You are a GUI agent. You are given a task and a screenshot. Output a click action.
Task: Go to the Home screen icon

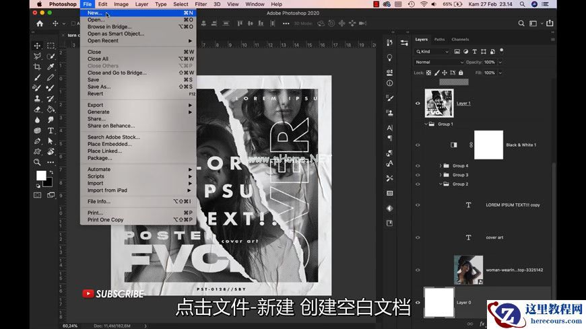click(40, 24)
